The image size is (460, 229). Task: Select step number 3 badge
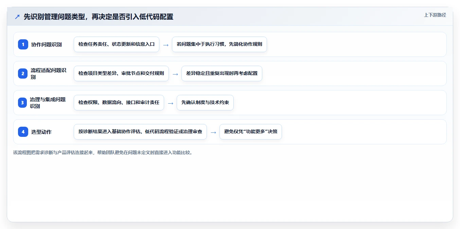click(x=23, y=103)
